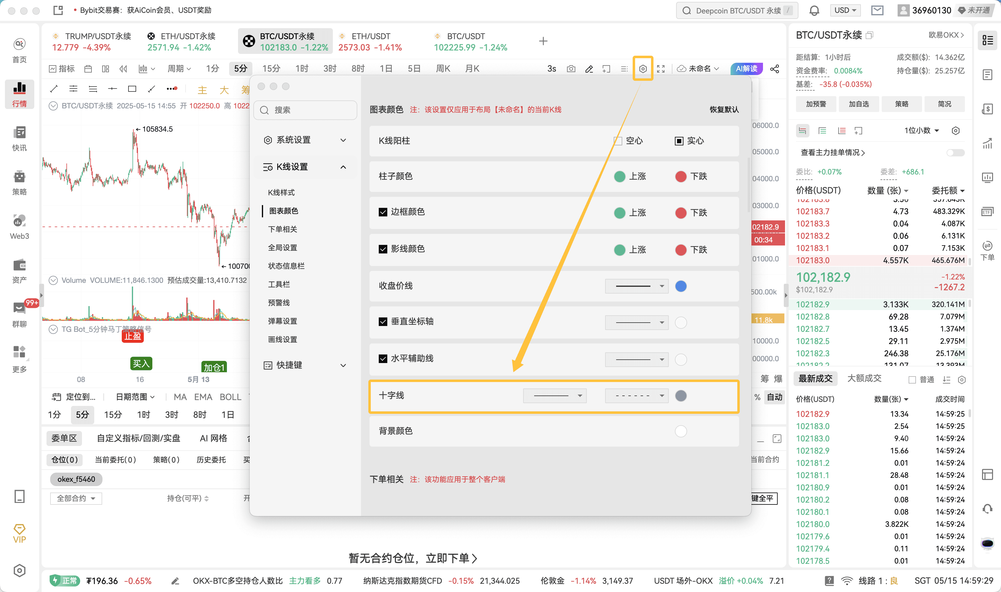Screen dimensions: 1001x592
Task: Open 垂直坐标轴 line style dropdown
Action: pos(637,322)
